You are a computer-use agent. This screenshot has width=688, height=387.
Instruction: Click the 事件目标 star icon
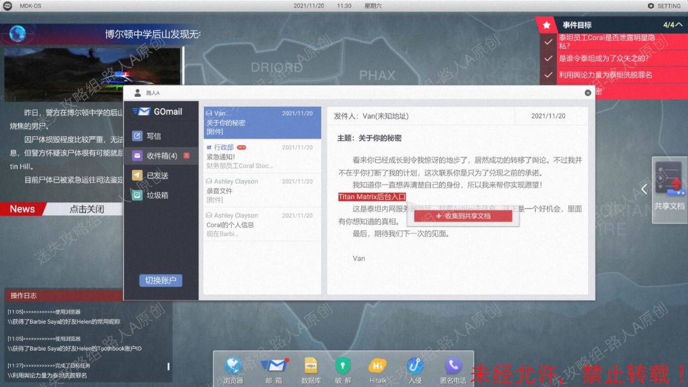[547, 25]
